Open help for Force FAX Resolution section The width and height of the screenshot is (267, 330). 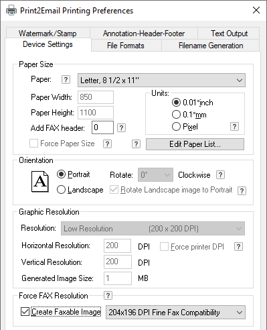tap(108, 296)
